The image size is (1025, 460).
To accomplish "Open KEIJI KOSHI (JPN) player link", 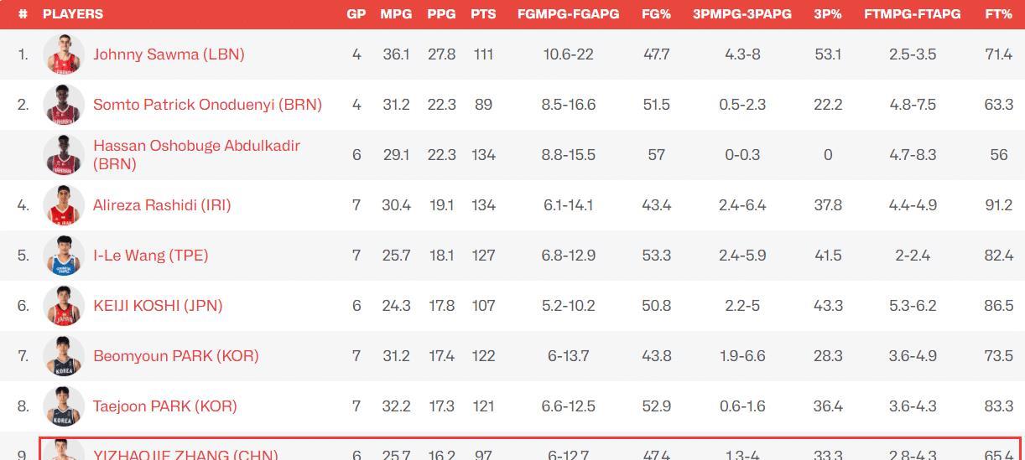I will (158, 306).
